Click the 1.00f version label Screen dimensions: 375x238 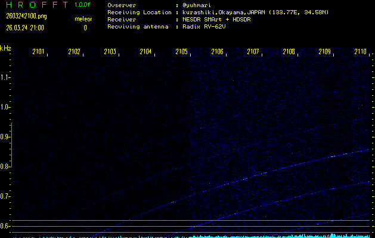83,5
